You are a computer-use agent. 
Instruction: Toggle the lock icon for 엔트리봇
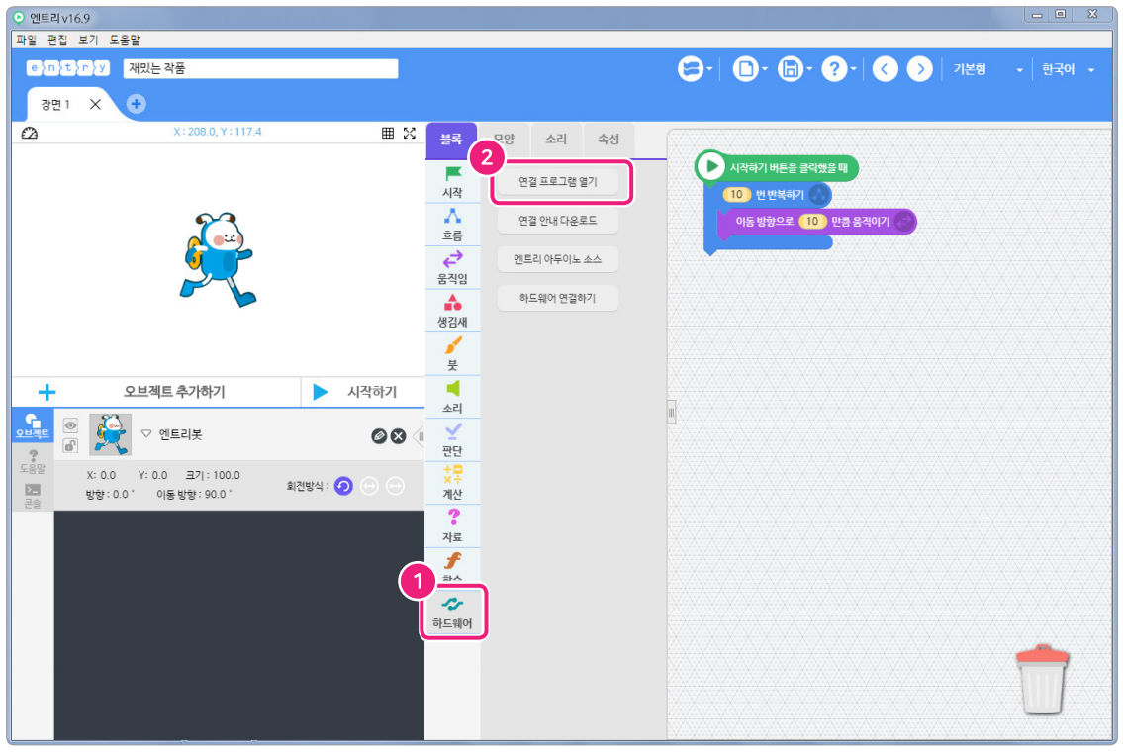[x=70, y=445]
